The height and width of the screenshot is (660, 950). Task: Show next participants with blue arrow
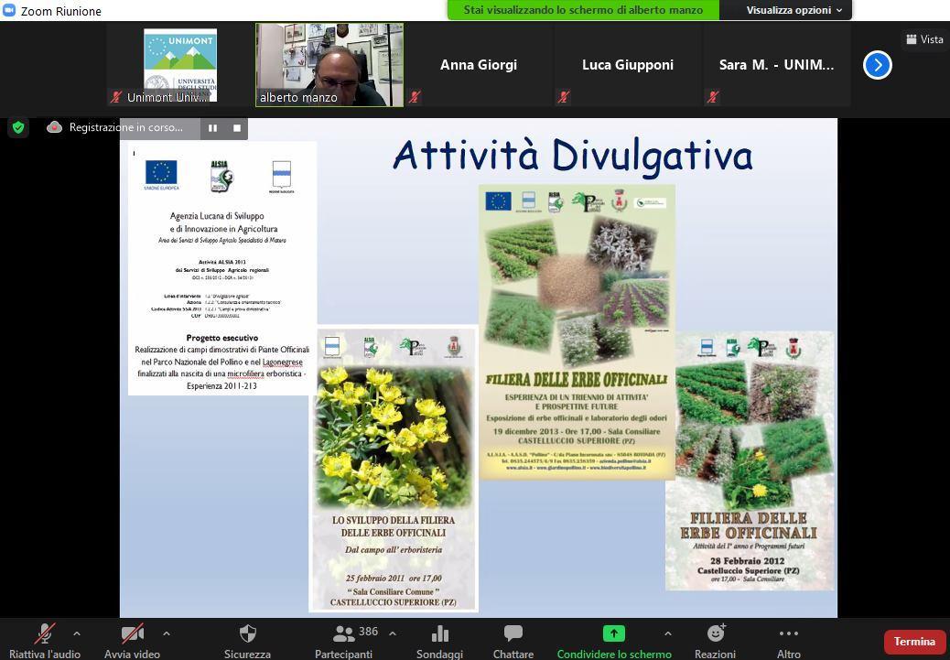click(x=878, y=65)
